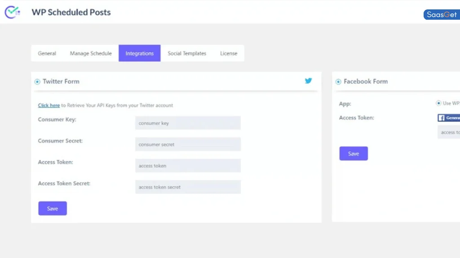Click the 'Access Token Secret:' label
This screenshot has height=258, width=460.
(64, 183)
